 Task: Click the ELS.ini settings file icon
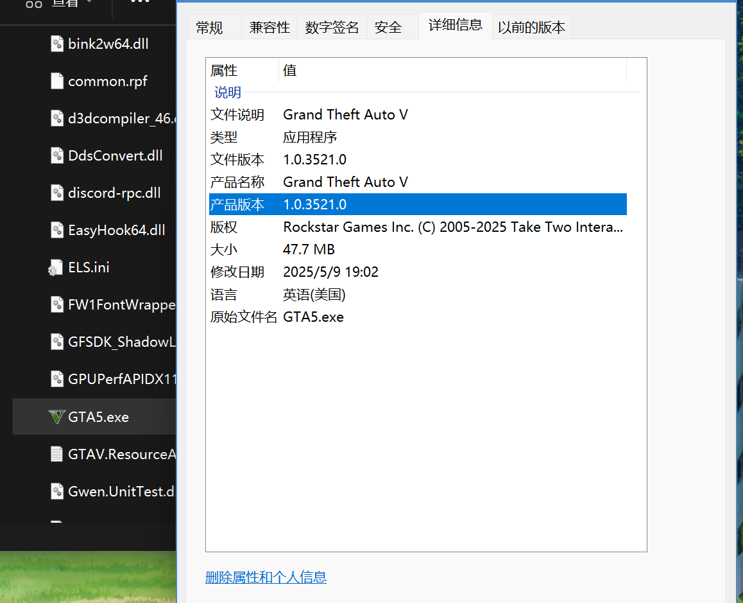coord(55,268)
